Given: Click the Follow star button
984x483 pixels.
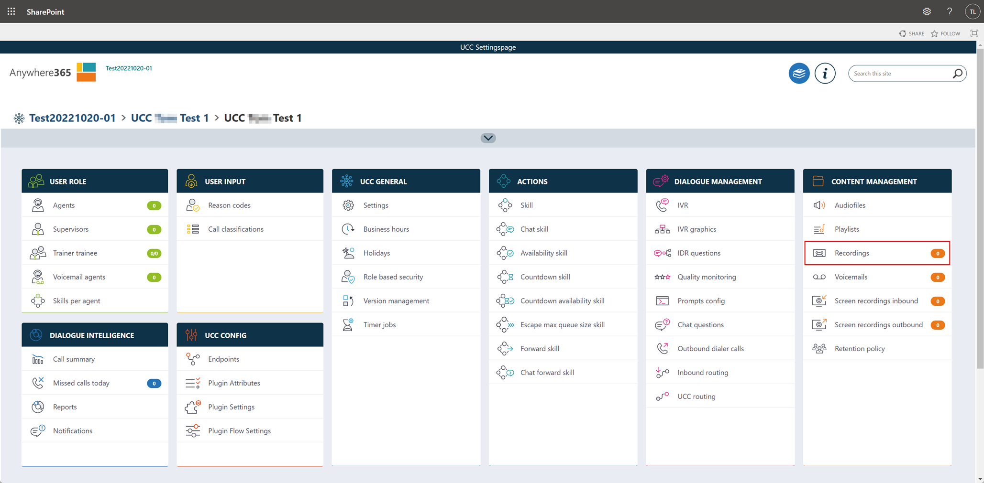Looking at the screenshot, I should pyautogui.click(x=945, y=33).
